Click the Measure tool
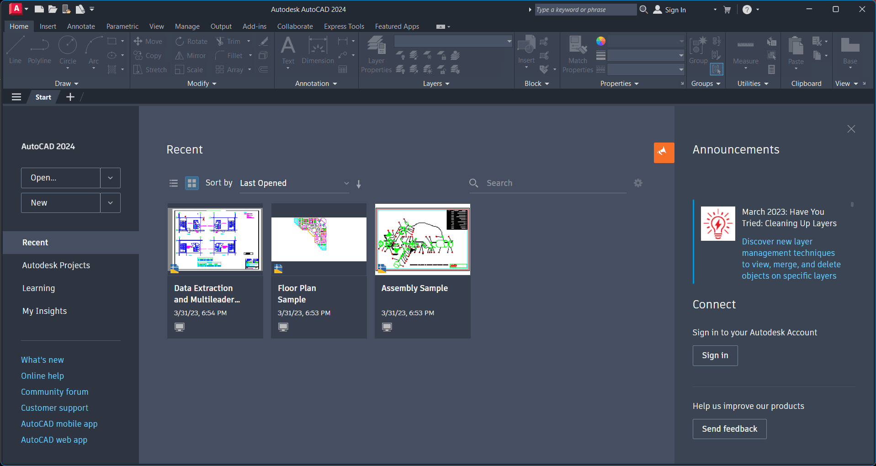The image size is (876, 466). (745, 51)
